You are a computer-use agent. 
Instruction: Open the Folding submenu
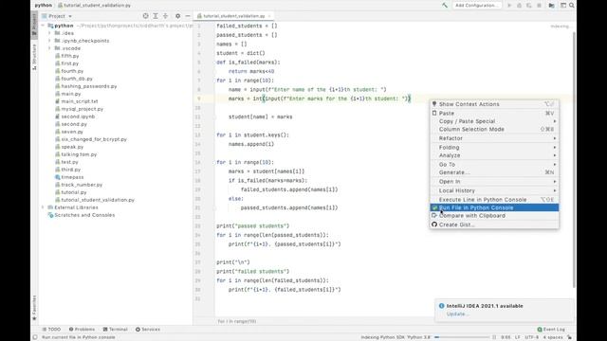[494, 148]
